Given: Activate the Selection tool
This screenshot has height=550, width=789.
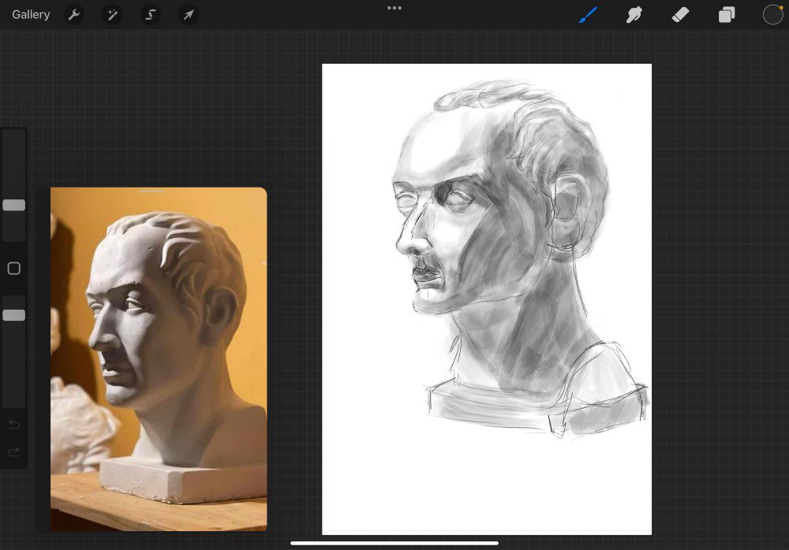Looking at the screenshot, I should [x=151, y=15].
